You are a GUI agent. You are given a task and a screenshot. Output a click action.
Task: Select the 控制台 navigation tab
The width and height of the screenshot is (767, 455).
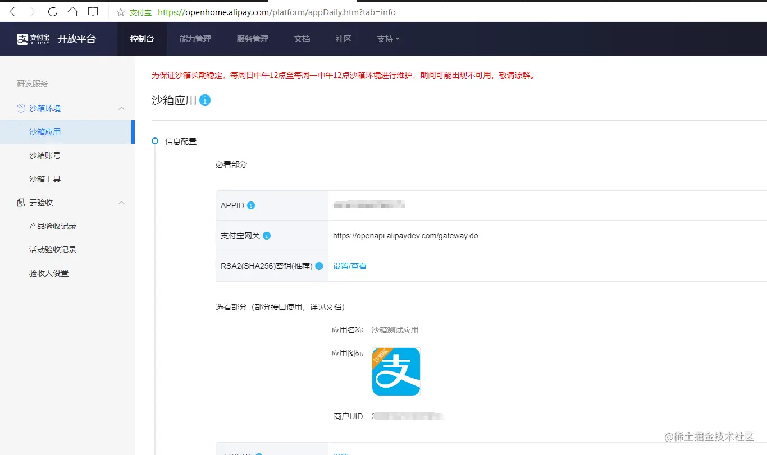[141, 39]
